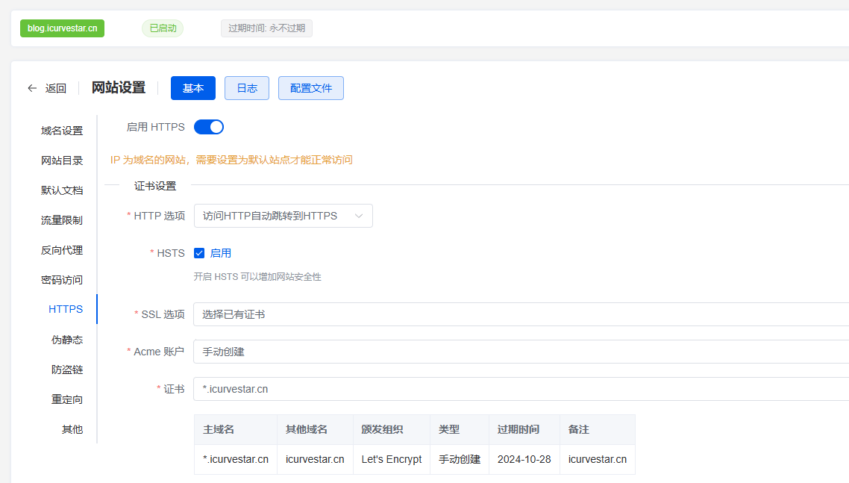Open 伪静态 settings section

(67, 340)
